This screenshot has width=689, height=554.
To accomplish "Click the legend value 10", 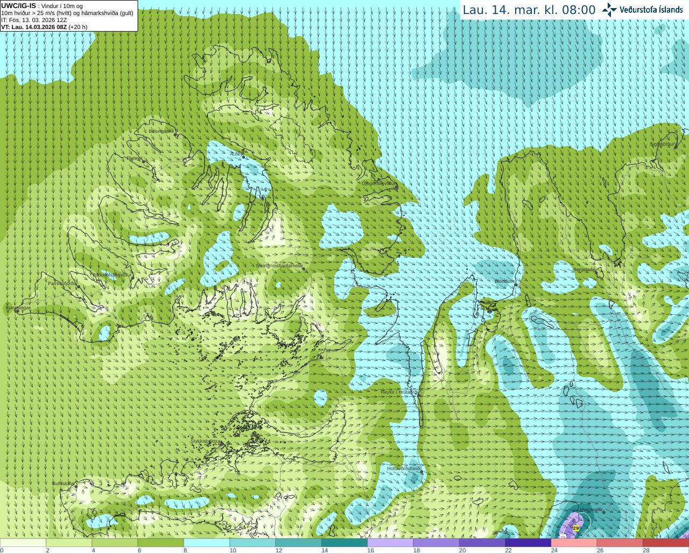I will pos(233,550).
